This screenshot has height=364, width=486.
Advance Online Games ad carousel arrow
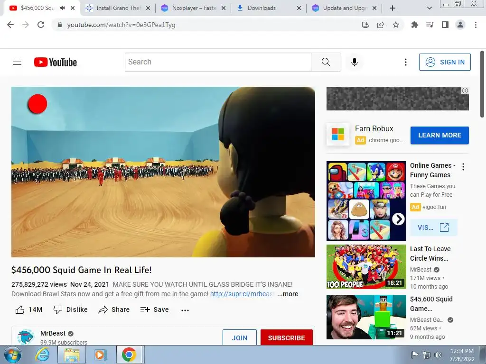(x=398, y=219)
